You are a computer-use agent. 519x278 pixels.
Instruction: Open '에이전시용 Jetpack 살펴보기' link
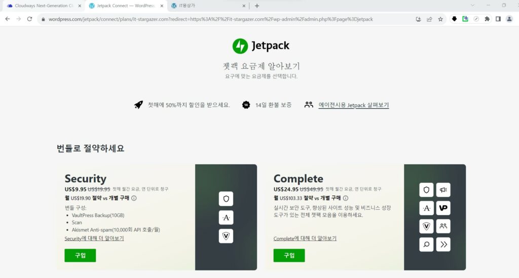[x=353, y=105]
